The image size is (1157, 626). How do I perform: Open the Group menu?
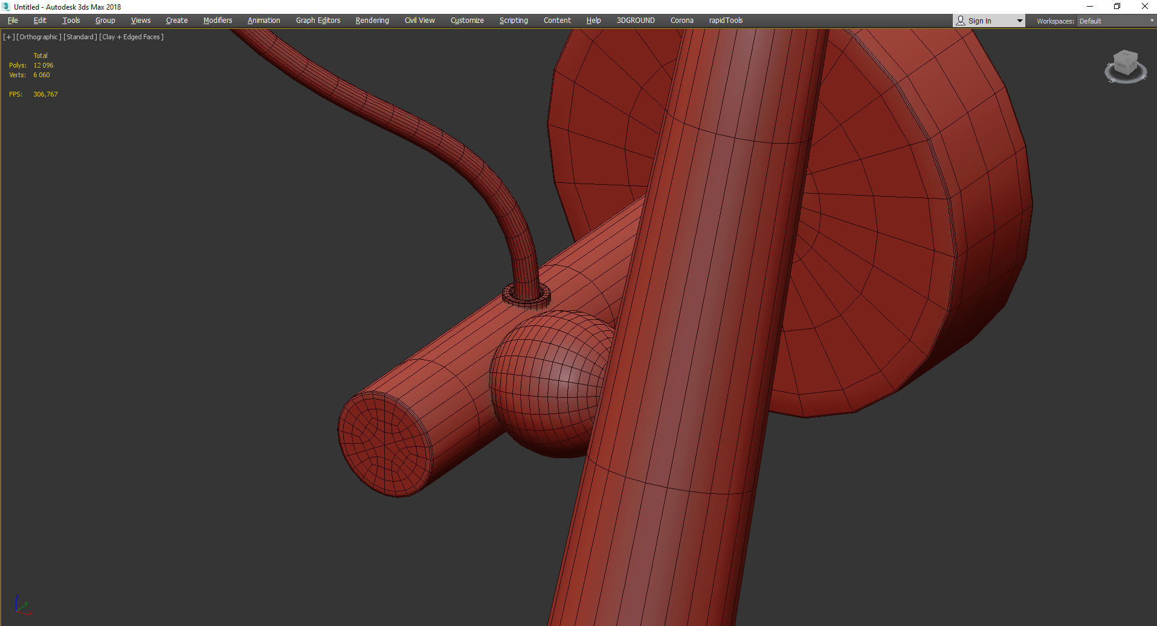105,21
